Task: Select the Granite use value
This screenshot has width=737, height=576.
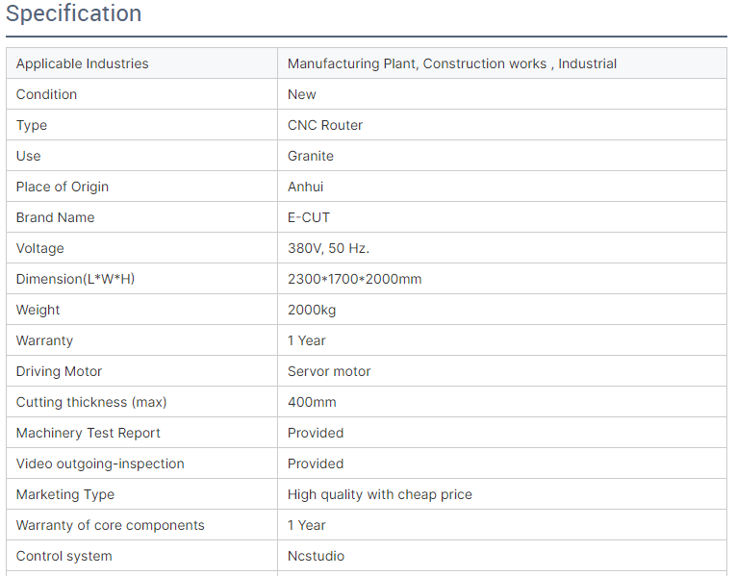Action: click(310, 156)
